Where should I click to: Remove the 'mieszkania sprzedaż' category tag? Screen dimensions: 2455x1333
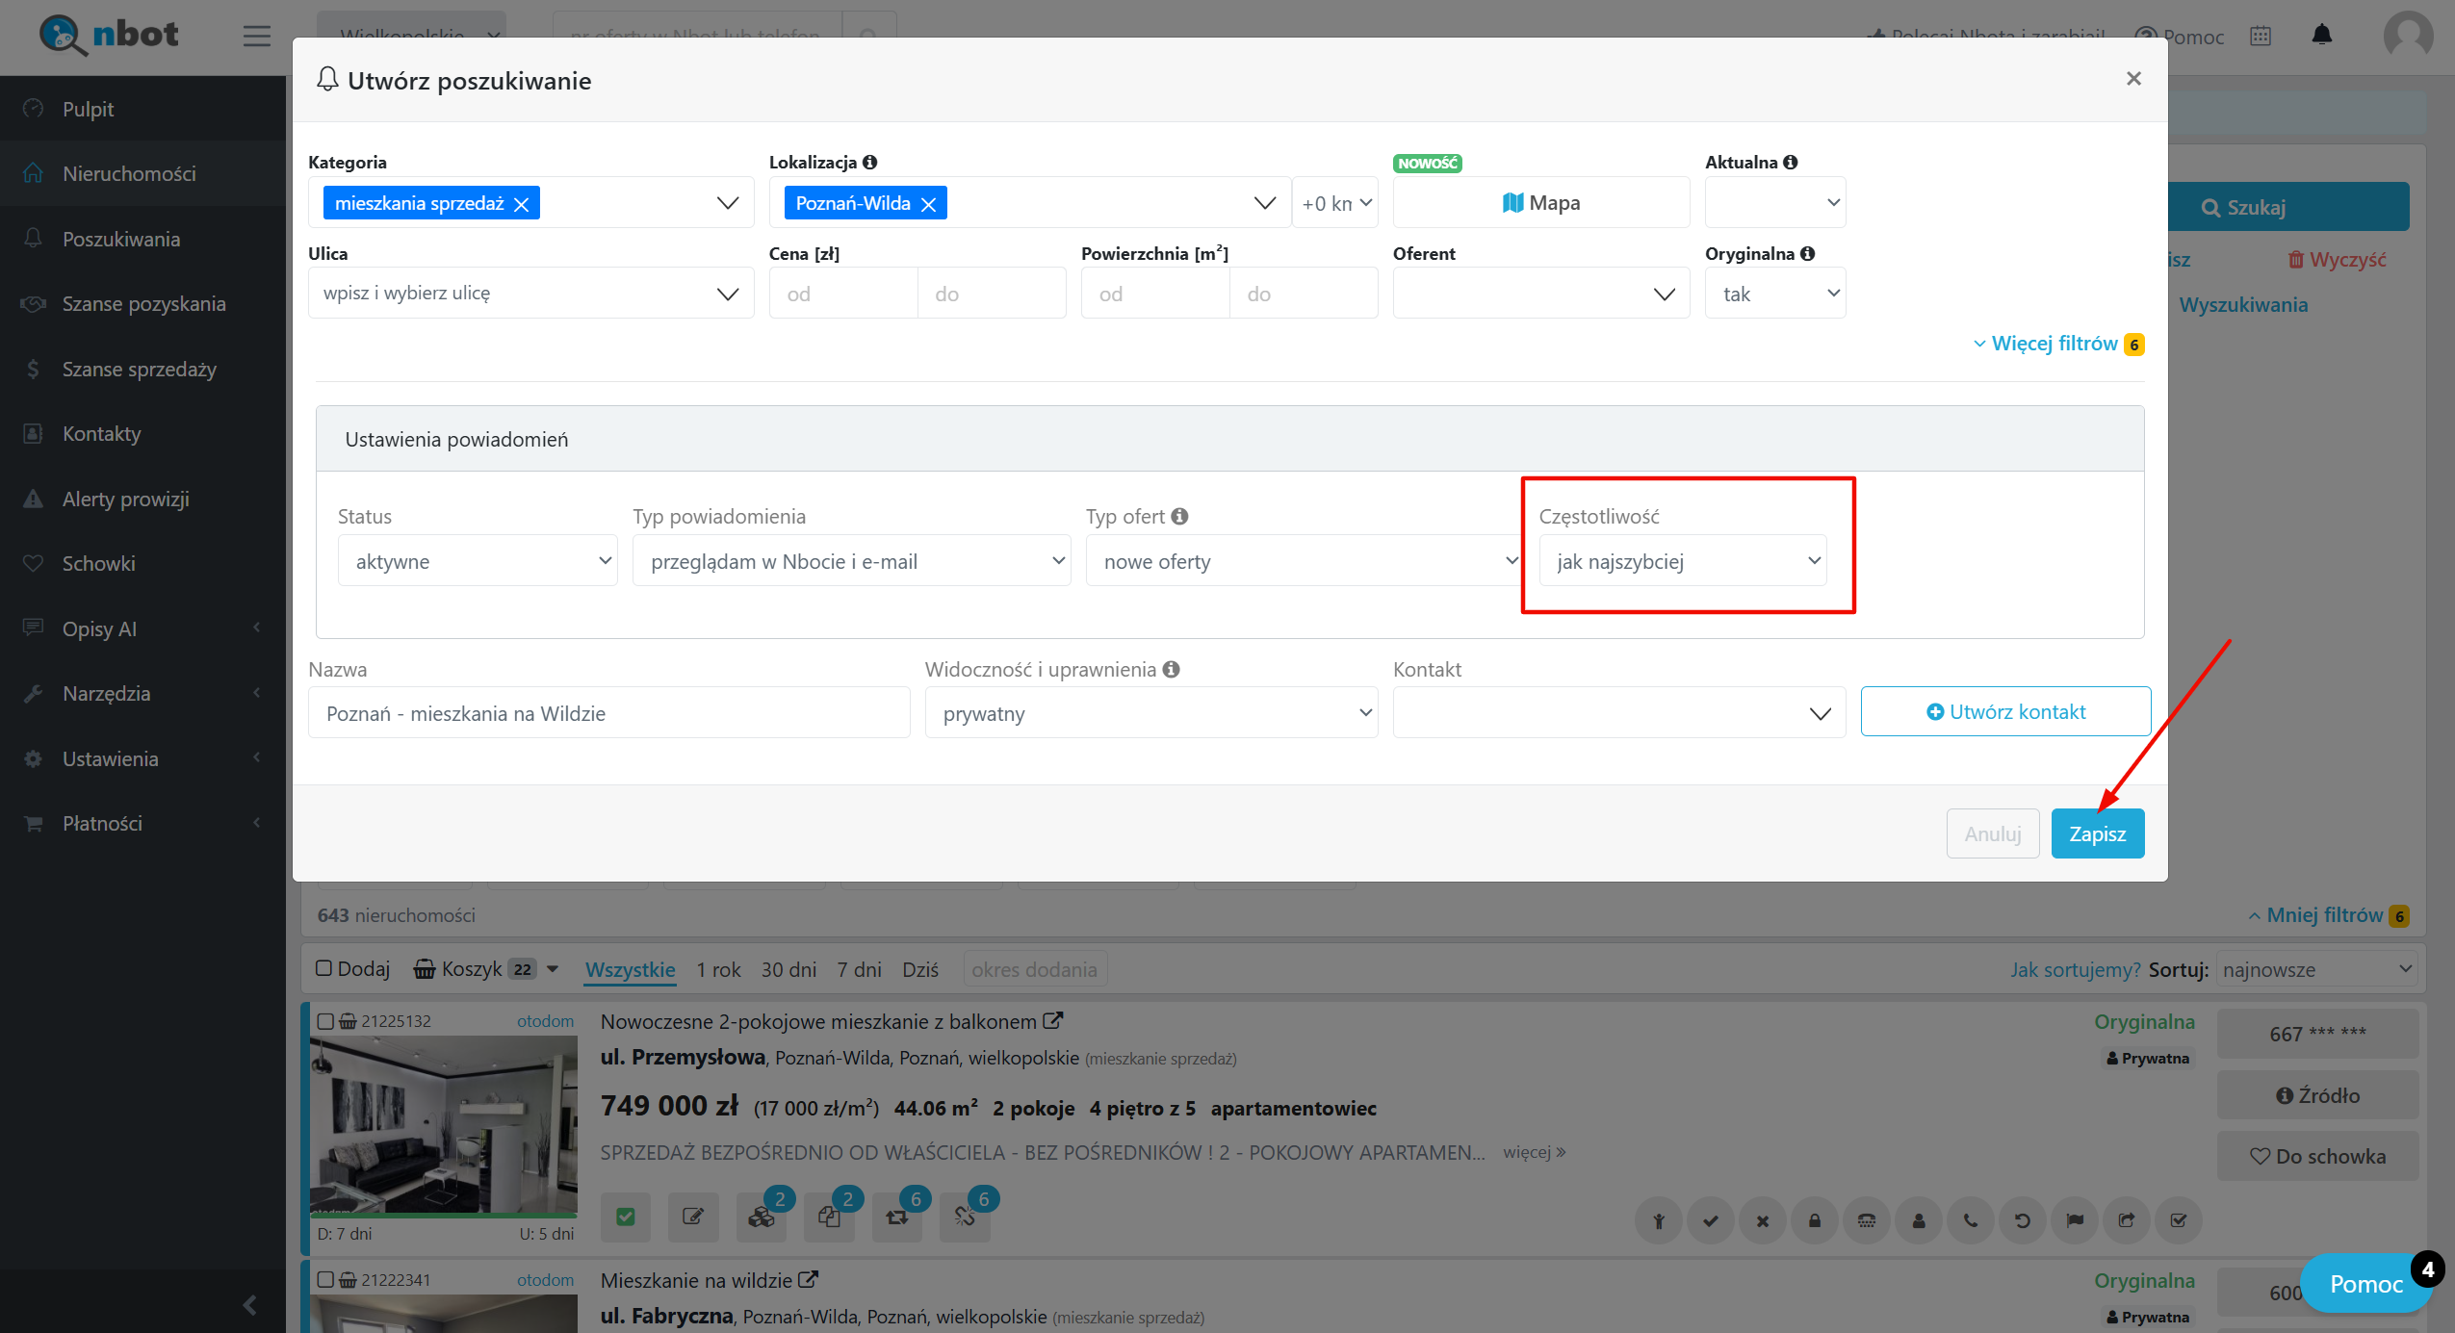coord(521,204)
